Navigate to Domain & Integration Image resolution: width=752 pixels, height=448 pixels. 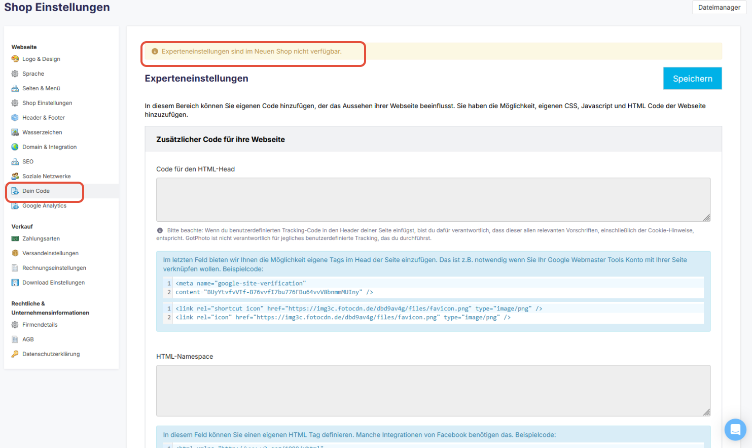click(x=50, y=147)
